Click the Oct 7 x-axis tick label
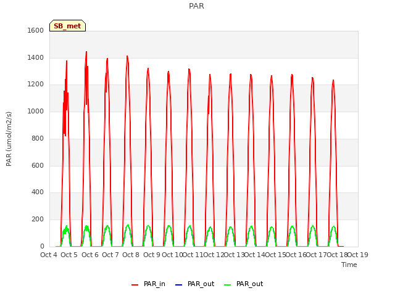This screenshot has height=296, width=395. 110,255
